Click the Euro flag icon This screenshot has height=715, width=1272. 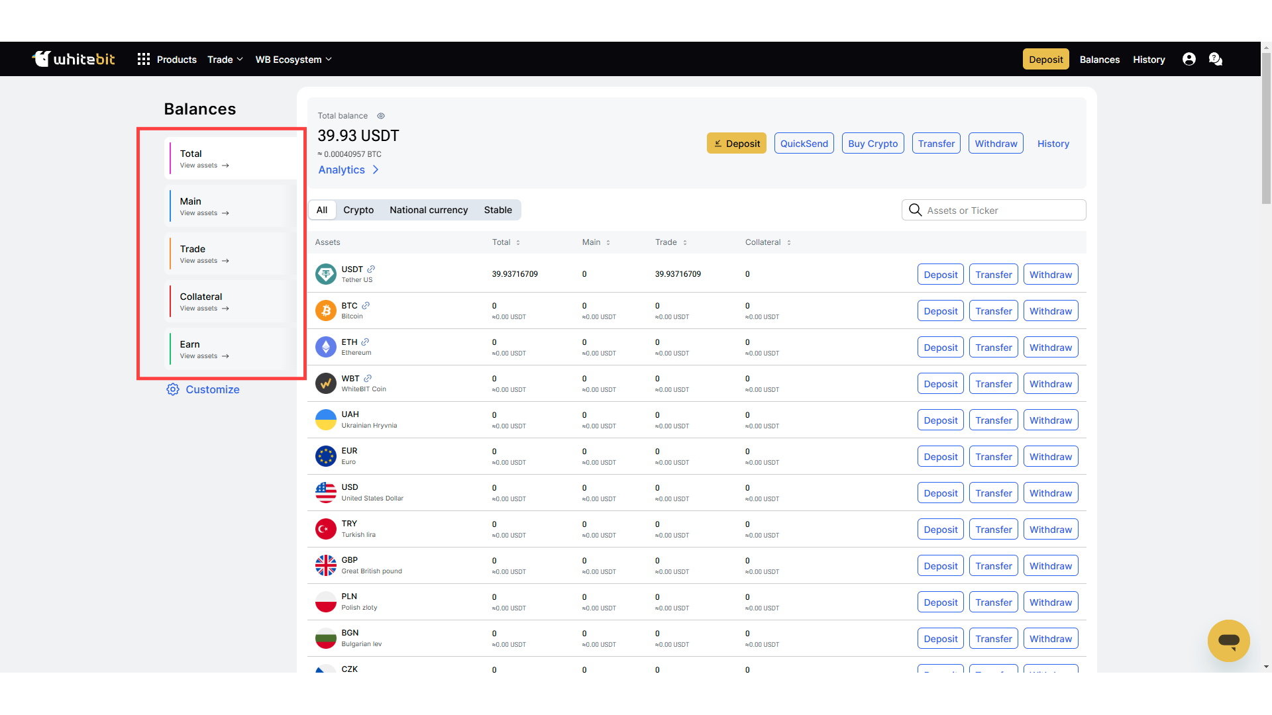[326, 456]
